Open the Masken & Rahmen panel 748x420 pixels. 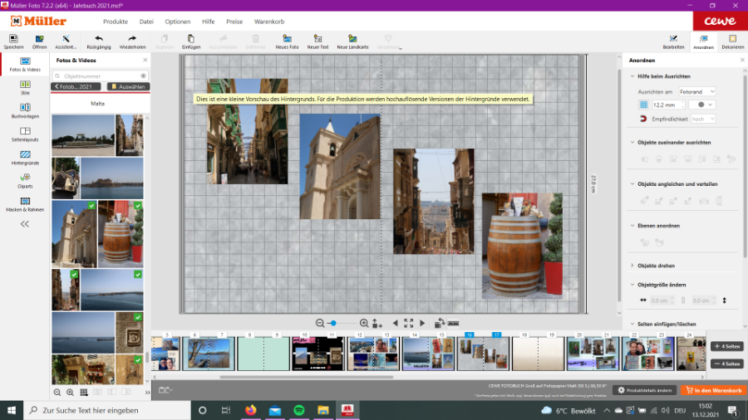(x=25, y=203)
